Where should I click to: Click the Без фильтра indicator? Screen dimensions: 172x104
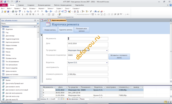tap(72, 99)
